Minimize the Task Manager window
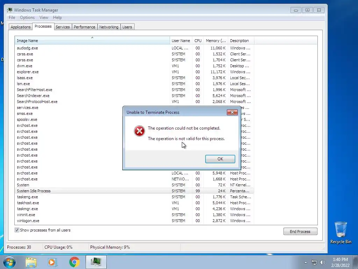The height and width of the screenshot is (269, 358). (x=296, y=10)
